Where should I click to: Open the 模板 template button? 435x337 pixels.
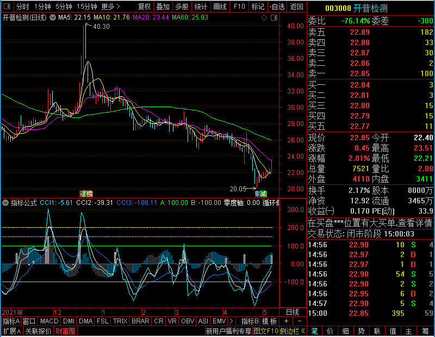coord(269,321)
